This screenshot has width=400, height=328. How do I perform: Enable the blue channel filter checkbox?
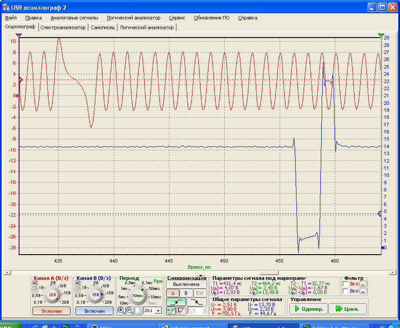click(x=346, y=291)
